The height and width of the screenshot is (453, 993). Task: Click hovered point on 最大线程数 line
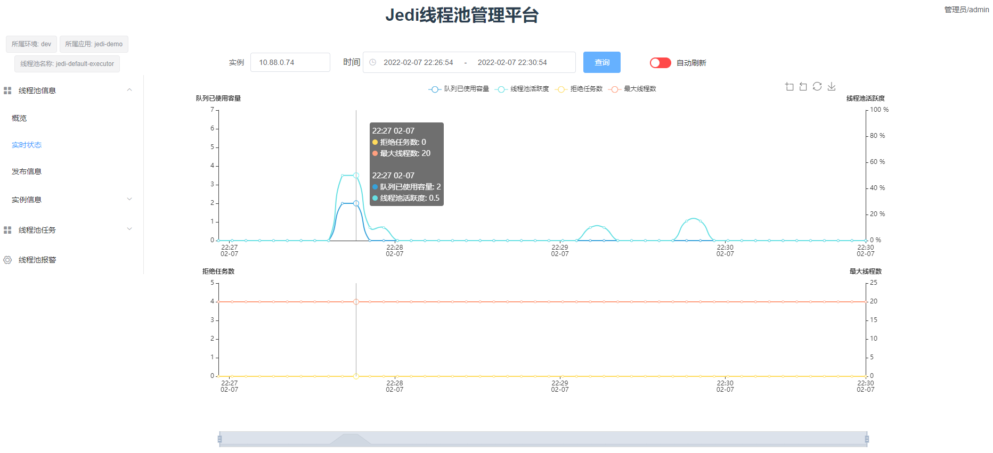click(356, 302)
